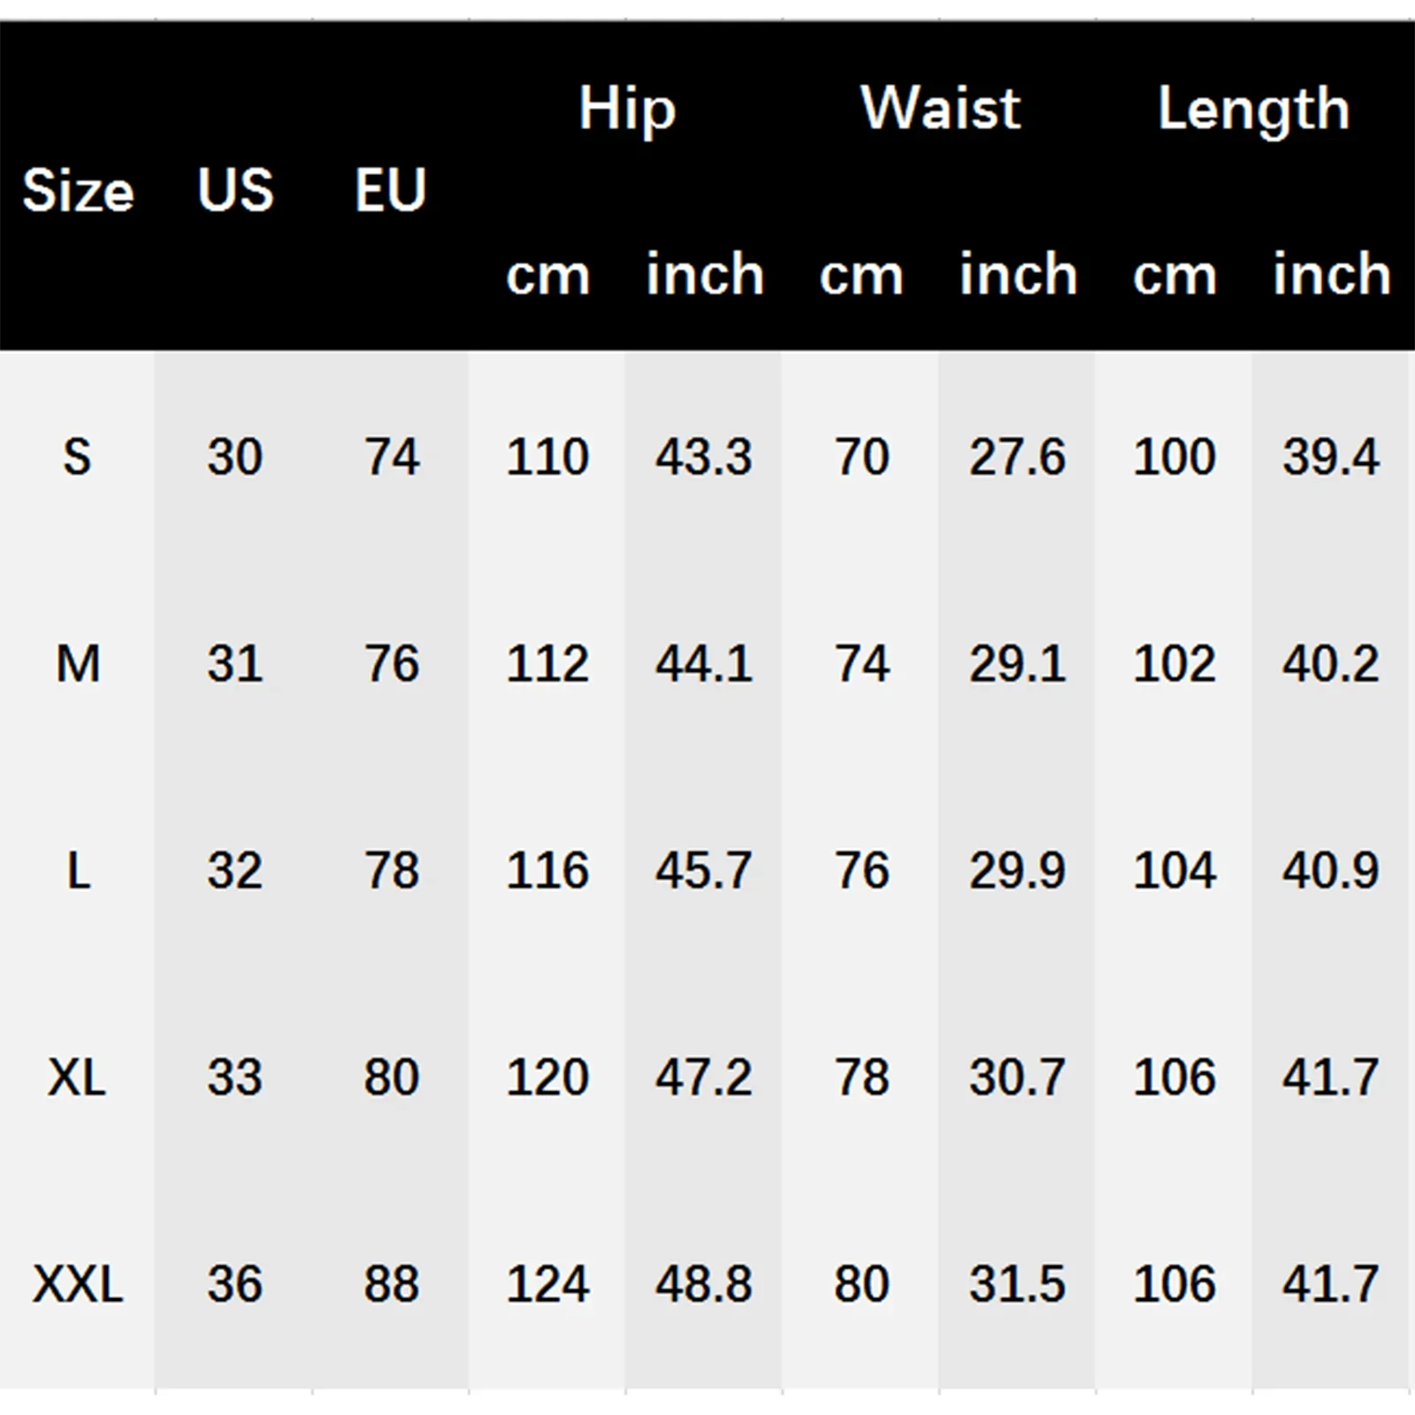
Task: Select the XL size label
Action: click(78, 1077)
